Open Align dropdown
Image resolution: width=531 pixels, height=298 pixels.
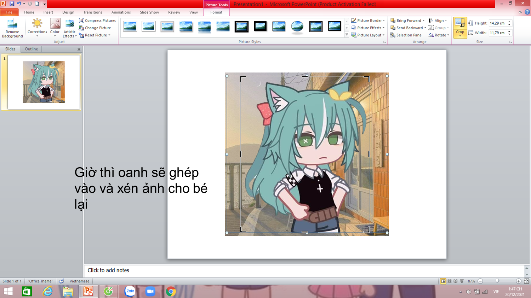(438, 21)
